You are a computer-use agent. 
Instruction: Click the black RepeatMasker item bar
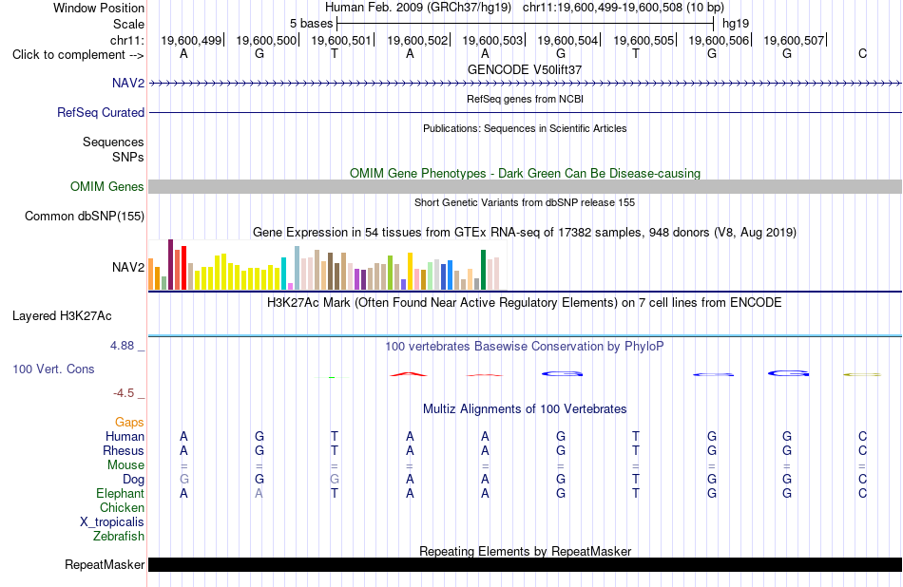526,564
